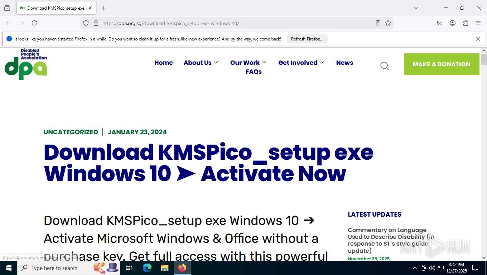The image size is (487, 275).
Task: Click the forward navigation arrow
Action: coord(21,23)
